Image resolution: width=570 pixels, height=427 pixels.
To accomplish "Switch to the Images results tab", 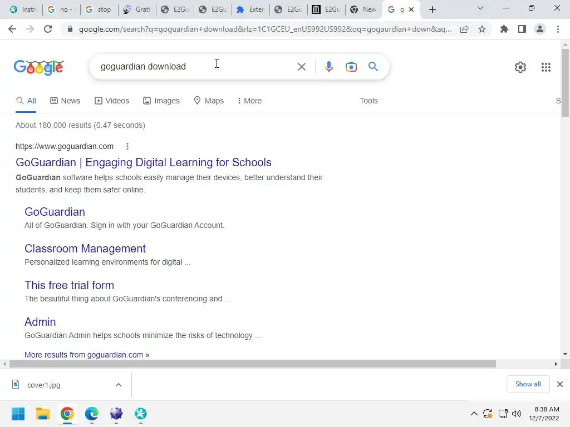I will click(x=161, y=101).
